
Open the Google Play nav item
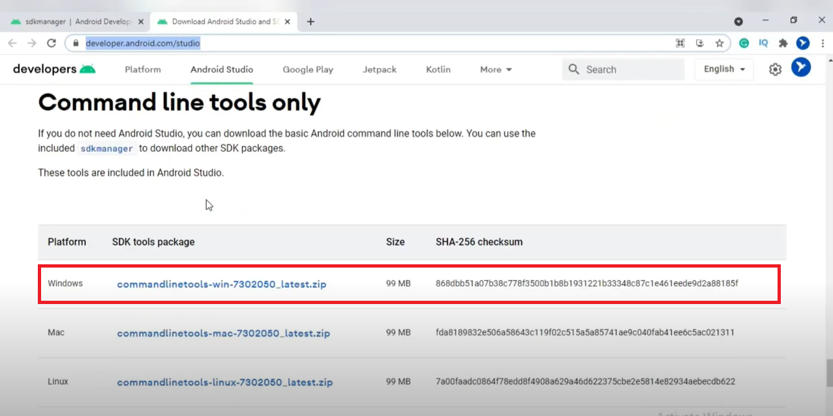tap(308, 69)
